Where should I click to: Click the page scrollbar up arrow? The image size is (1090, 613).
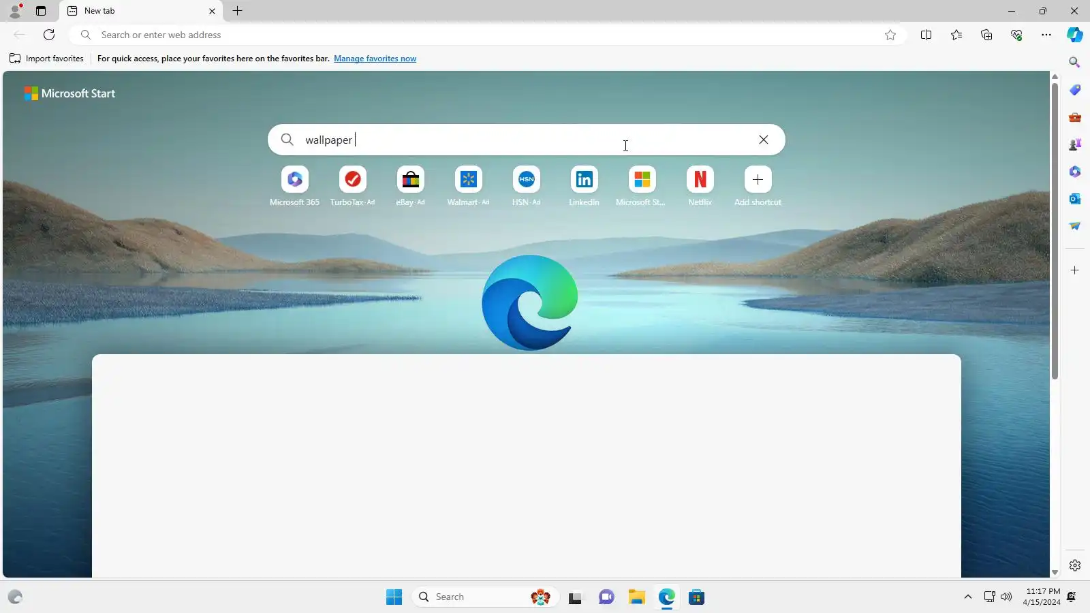pyautogui.click(x=1055, y=77)
